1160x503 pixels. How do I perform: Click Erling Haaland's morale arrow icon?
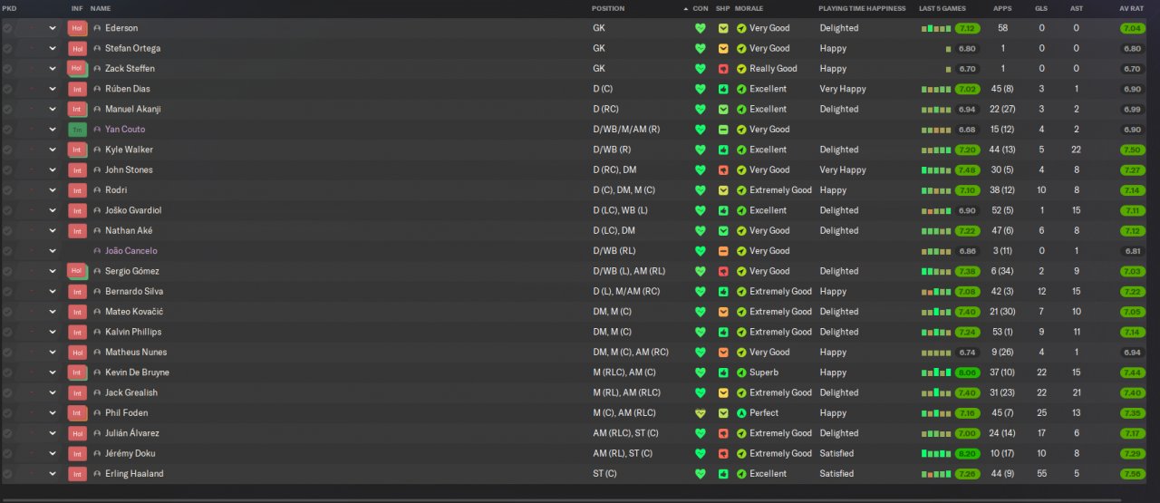(741, 474)
